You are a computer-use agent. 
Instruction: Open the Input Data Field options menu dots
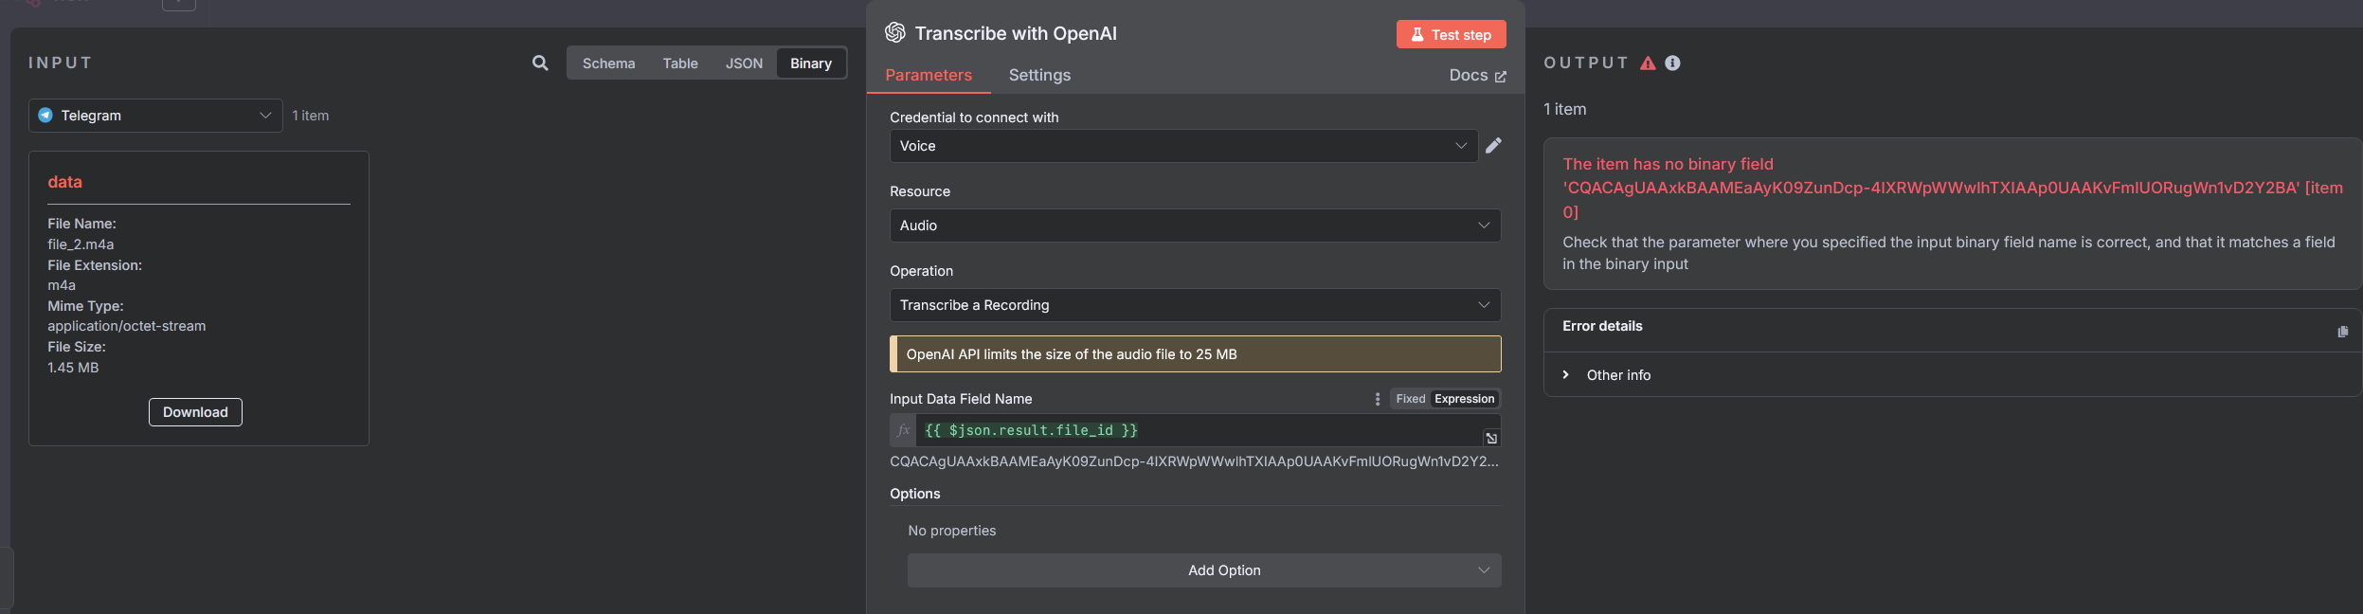click(1377, 399)
